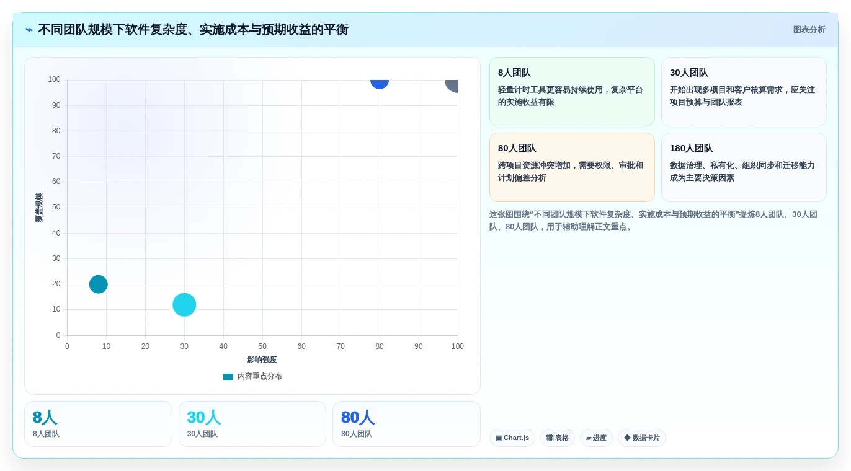
Task: Click the Chart.js tag
Action: click(512, 438)
